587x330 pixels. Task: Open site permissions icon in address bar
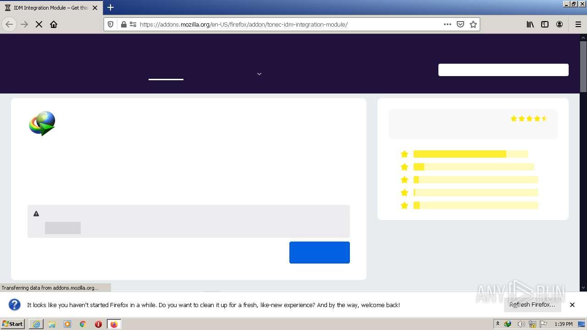(133, 24)
